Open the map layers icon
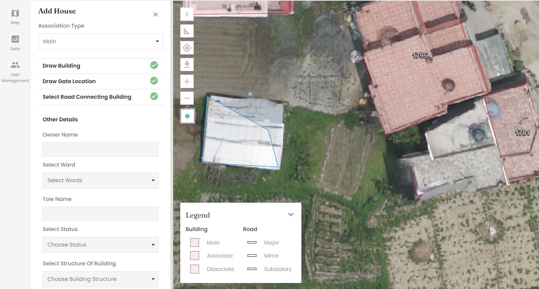 point(187,116)
